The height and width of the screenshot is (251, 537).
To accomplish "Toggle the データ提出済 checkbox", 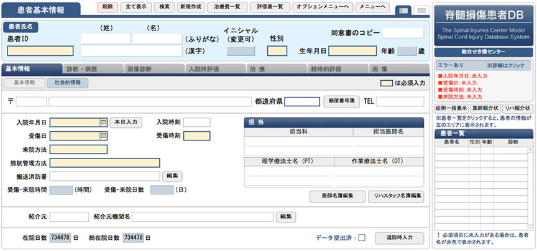I will point(362,237).
